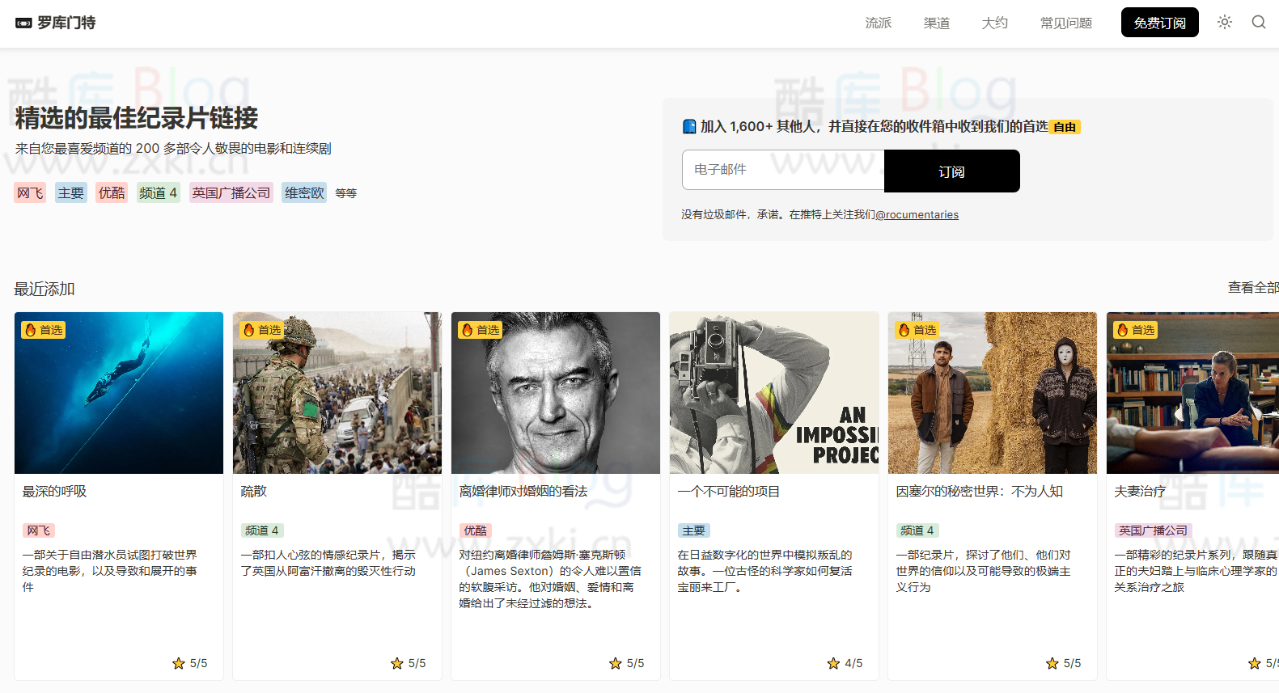
Task: Toggle the light/dark theme sun icon
Action: [x=1225, y=22]
